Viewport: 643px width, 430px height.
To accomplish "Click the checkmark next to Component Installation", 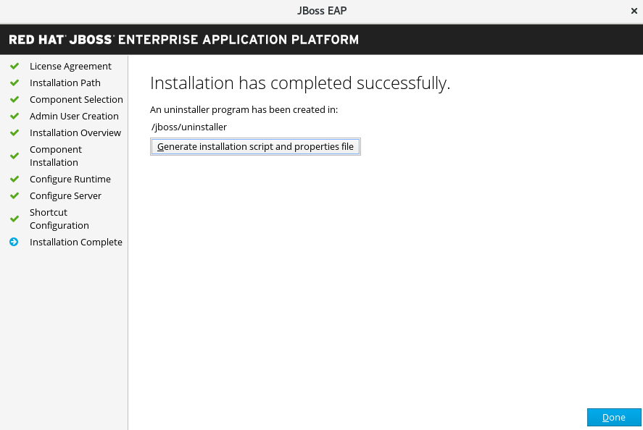I will tap(14, 156).
